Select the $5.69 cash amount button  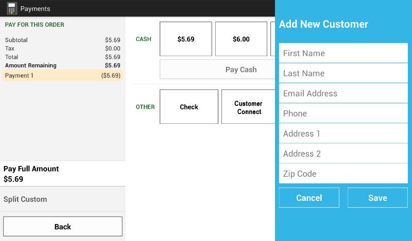(186, 39)
